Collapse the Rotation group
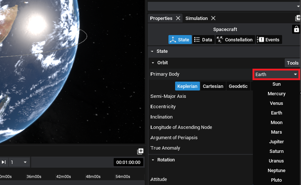301x185 pixels. (153, 160)
